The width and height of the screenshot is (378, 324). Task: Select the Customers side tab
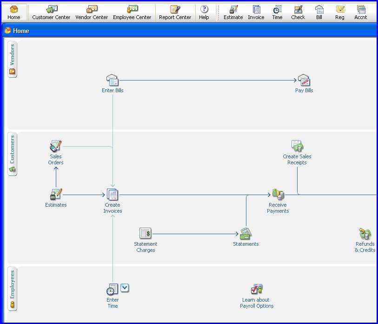(x=13, y=154)
